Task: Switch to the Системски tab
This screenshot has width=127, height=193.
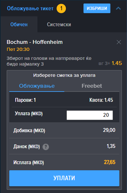Action: click(59, 24)
